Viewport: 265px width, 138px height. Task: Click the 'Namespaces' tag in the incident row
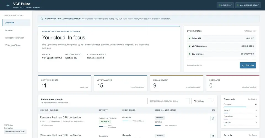point(68,121)
